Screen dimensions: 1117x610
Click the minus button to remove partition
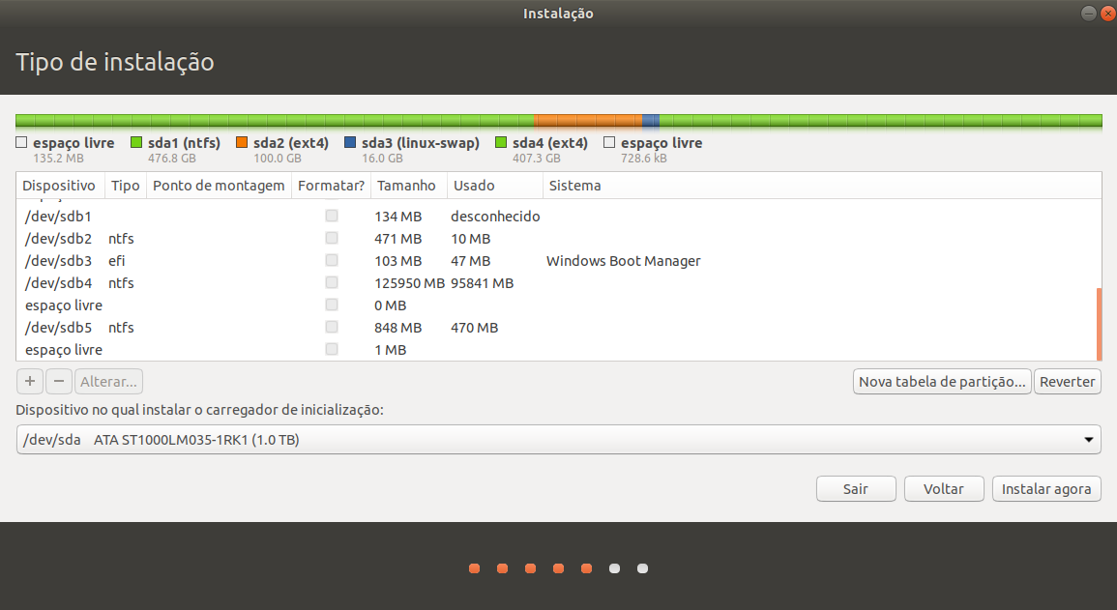(59, 382)
